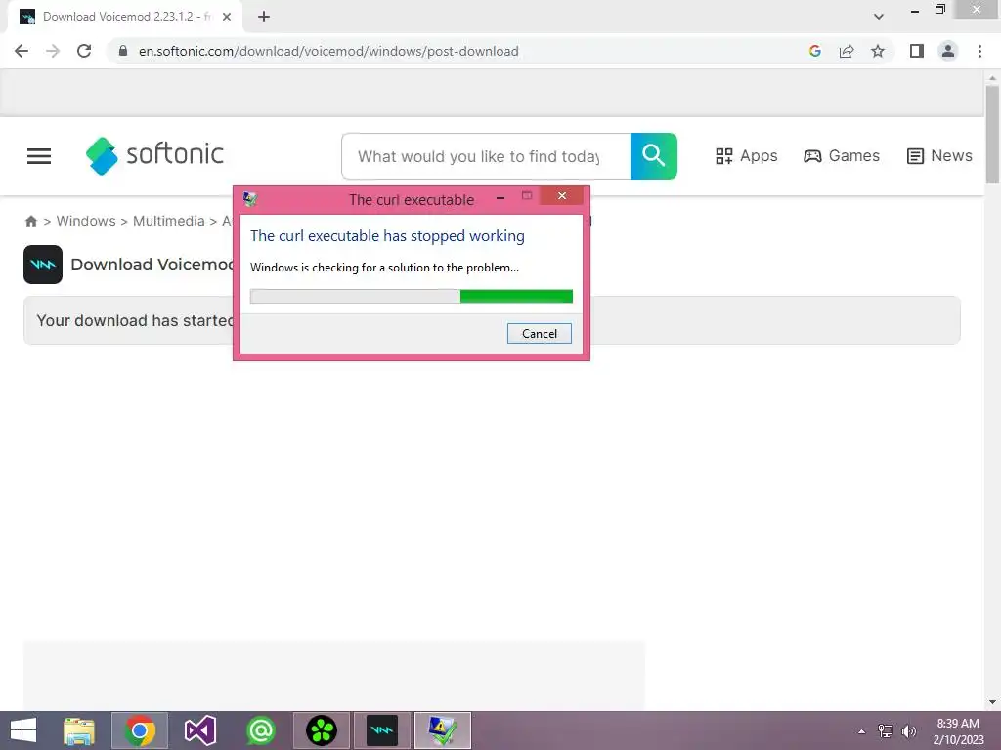The image size is (1001, 750).
Task: Go back to the previous page
Action: (x=22, y=51)
